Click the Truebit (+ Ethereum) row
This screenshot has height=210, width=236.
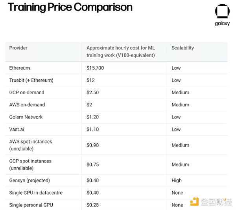[31, 80]
